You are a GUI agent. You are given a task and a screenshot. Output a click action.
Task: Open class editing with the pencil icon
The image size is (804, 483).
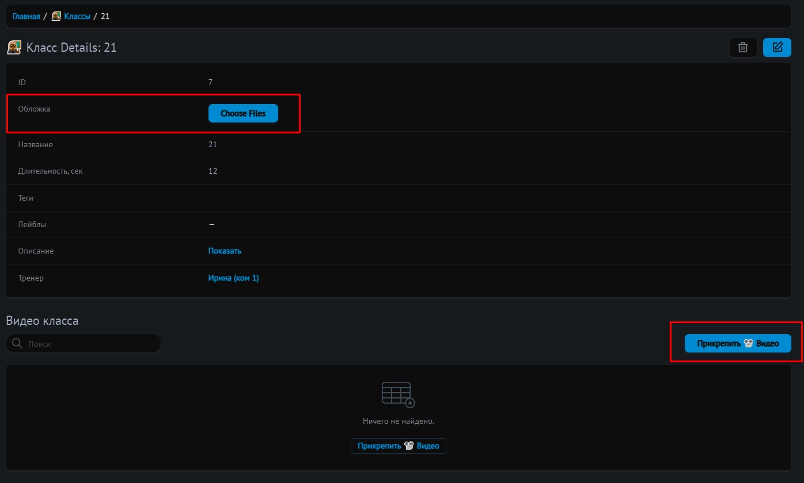[777, 47]
